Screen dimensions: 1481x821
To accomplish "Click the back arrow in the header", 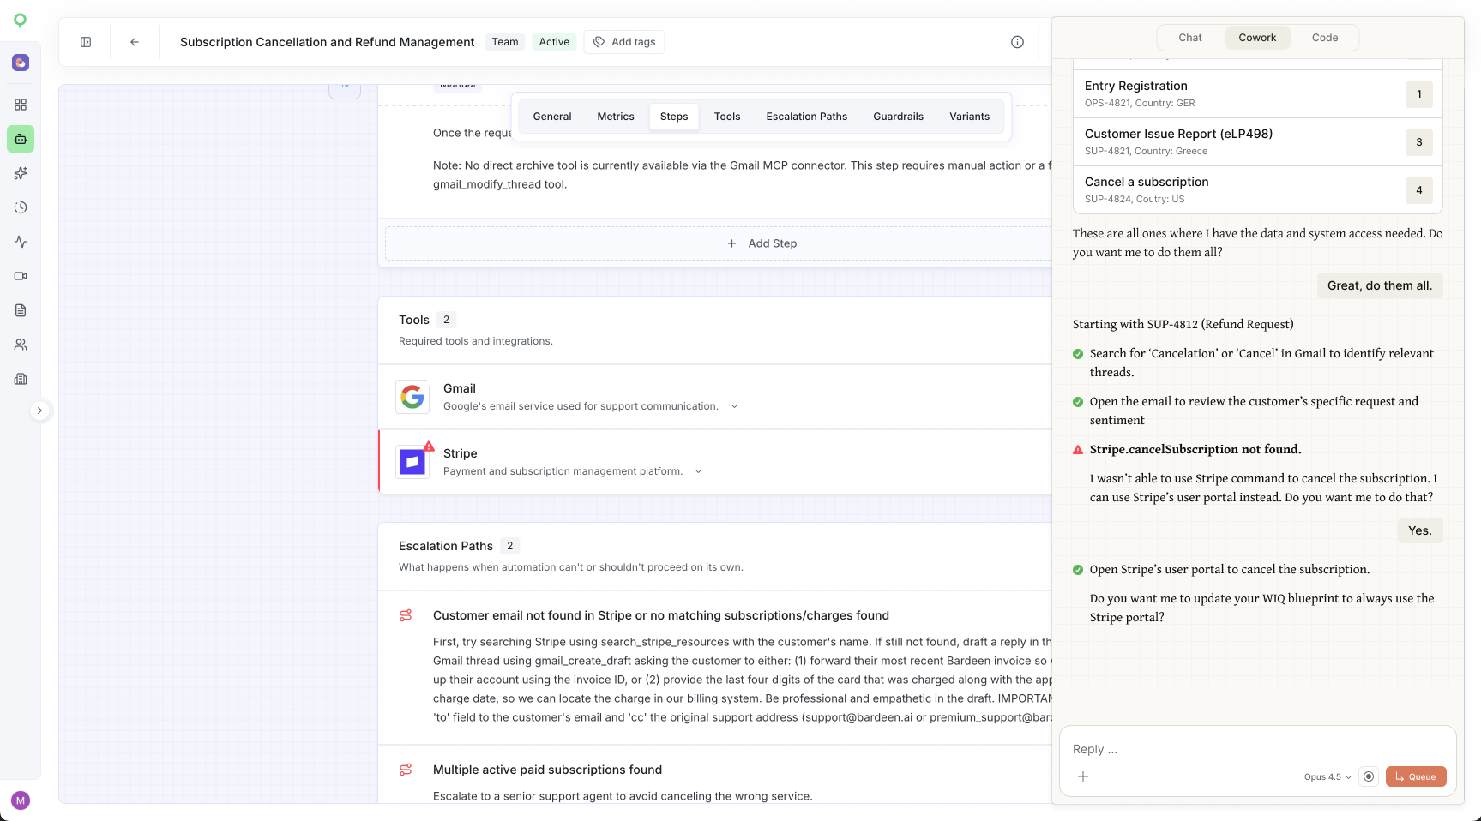I will tap(135, 42).
